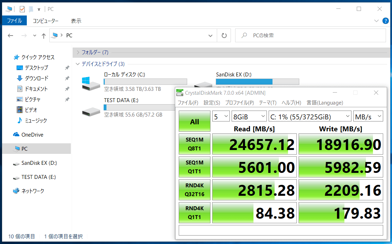This screenshot has width=392, height=244.
Task: Open CrystalDiskMark ヘルプ(H) menu
Action: point(291,103)
